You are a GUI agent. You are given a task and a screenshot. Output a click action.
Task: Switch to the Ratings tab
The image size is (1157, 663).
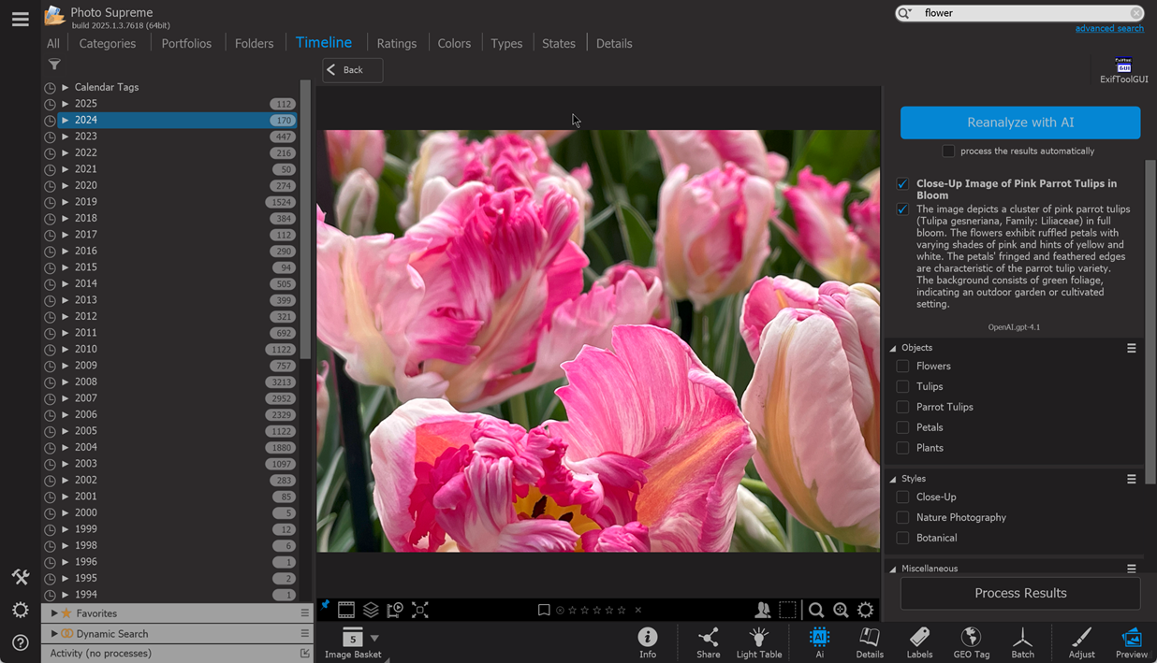click(x=397, y=43)
